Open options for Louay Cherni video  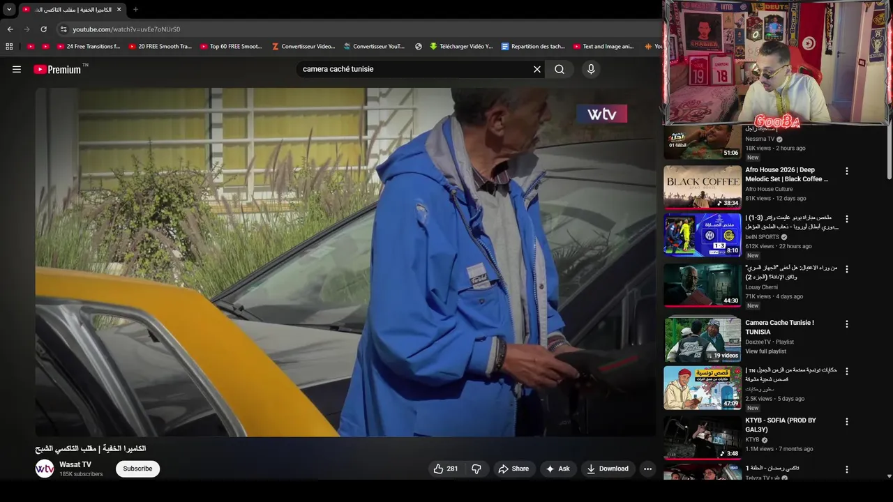pyautogui.click(x=847, y=268)
